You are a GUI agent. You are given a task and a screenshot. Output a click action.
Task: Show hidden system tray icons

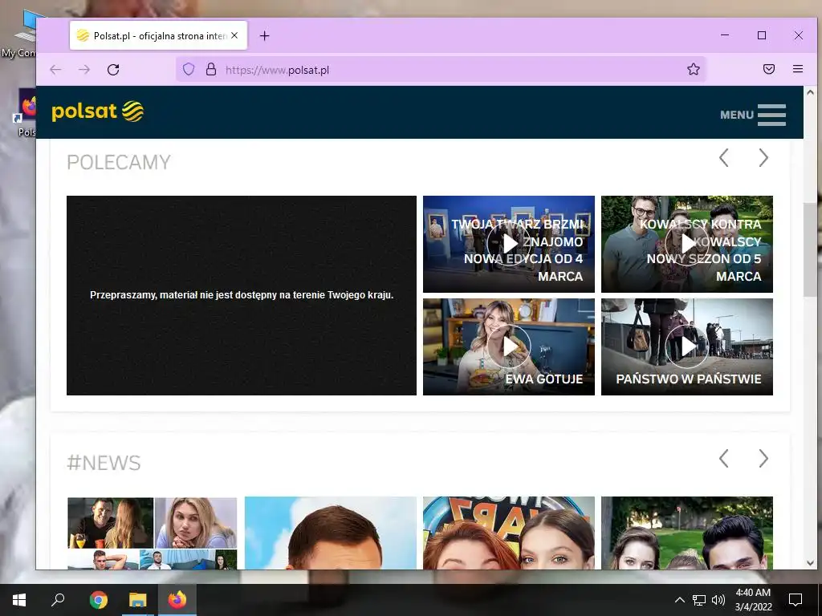pyautogui.click(x=679, y=600)
